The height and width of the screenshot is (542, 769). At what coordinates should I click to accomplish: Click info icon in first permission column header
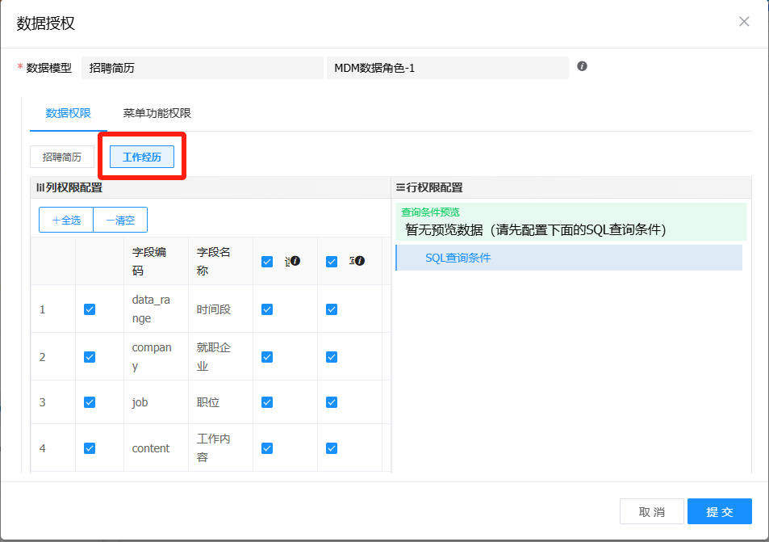(x=295, y=261)
